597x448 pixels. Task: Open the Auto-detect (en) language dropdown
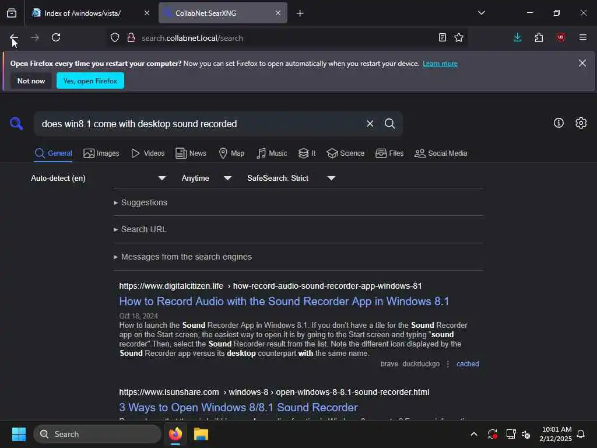click(98, 178)
